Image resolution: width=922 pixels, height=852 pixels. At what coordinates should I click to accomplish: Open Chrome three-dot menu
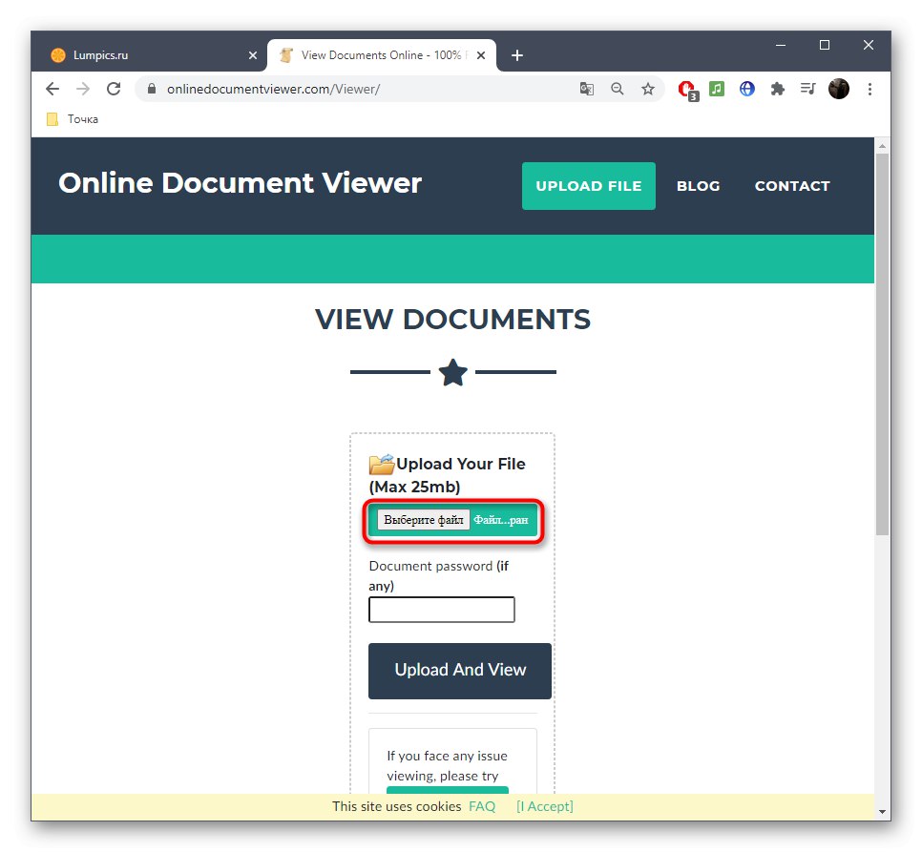coord(870,89)
